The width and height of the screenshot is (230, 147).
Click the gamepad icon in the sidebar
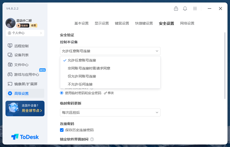click(10, 74)
